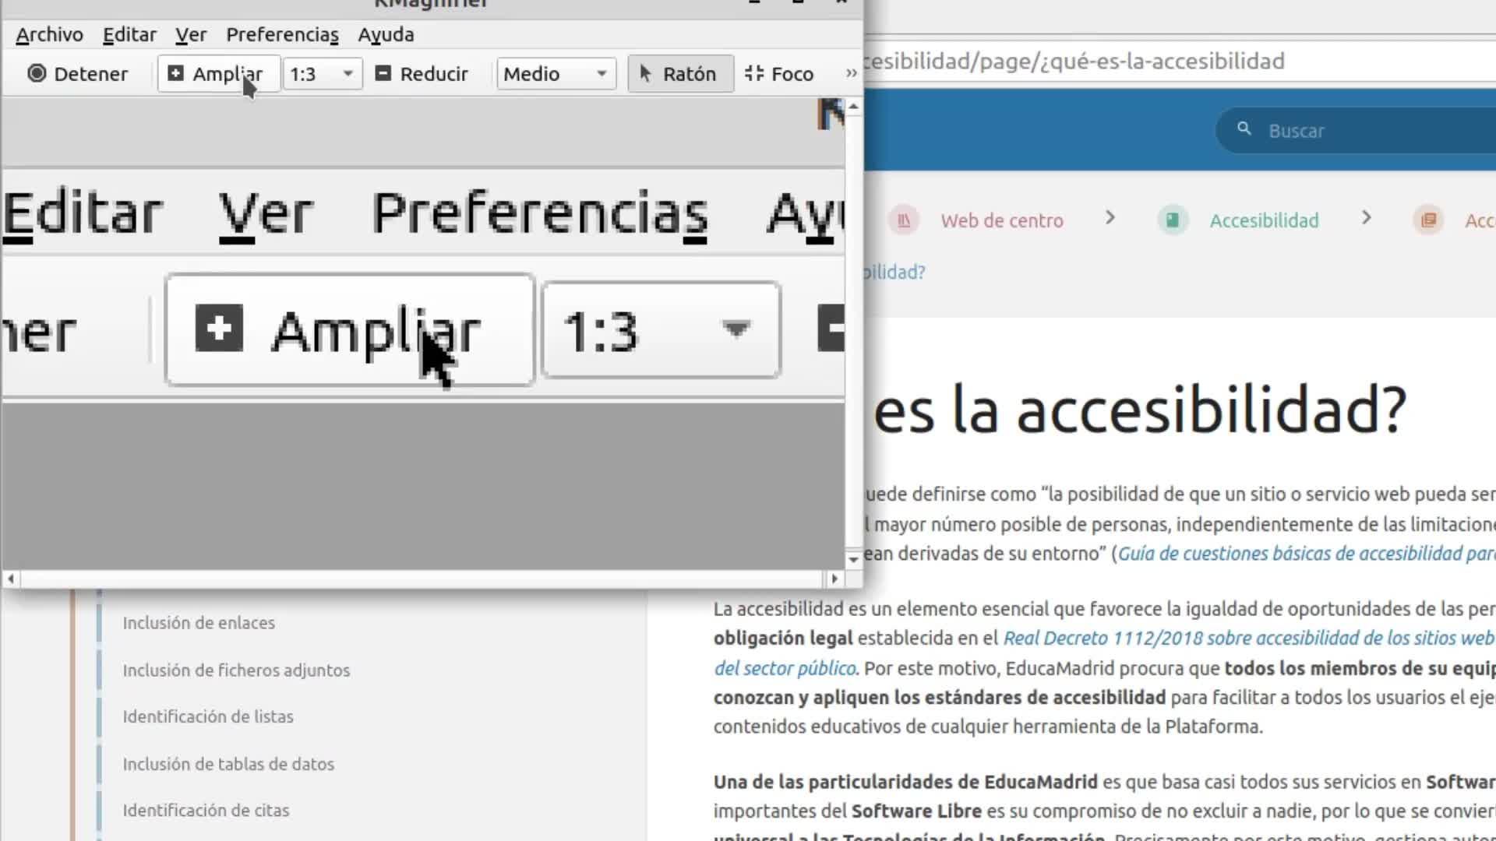Image resolution: width=1496 pixels, height=841 pixels.
Task: Open the Archivo menu in KMagnifier
Action: pos(49,34)
